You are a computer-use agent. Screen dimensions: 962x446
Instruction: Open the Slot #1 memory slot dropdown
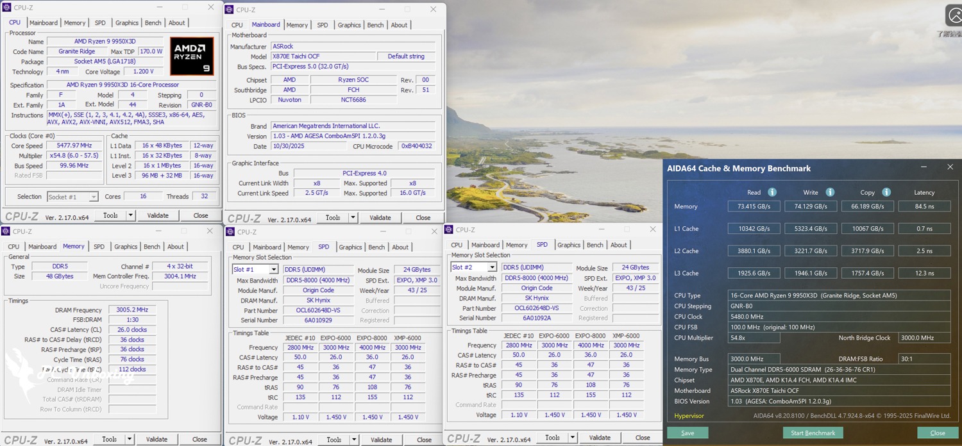273,270
